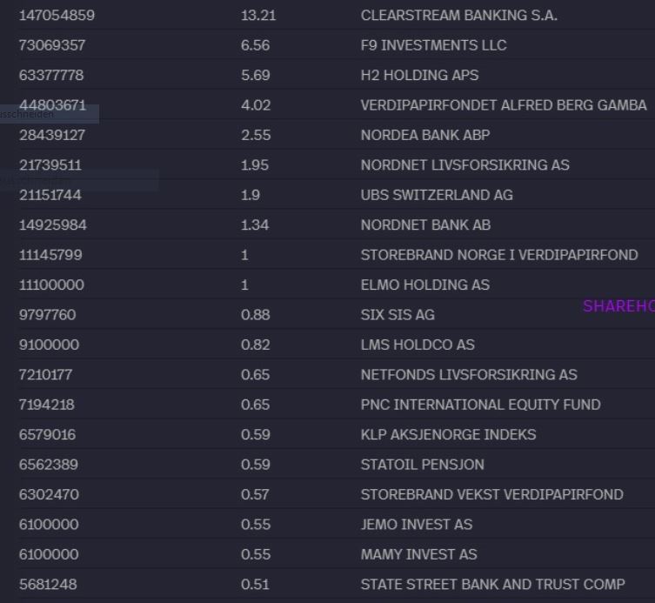Click share count 7194218
This screenshot has height=603, width=655.
coord(46,405)
